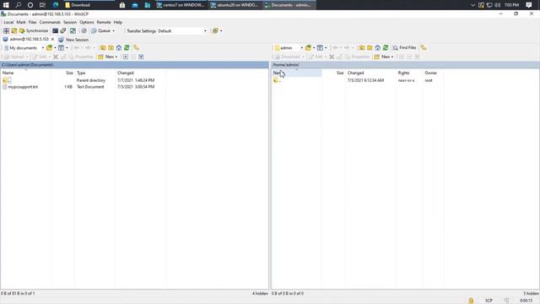Go to local parent directory icon

(x=103, y=48)
